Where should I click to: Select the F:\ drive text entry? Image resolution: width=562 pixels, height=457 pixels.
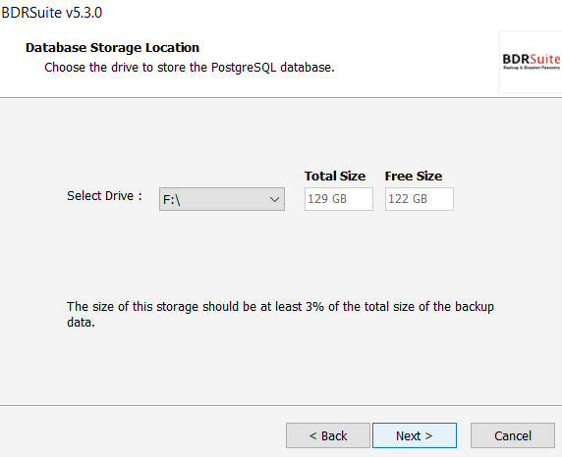(x=171, y=200)
